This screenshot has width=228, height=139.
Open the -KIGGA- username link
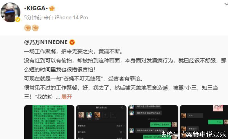coord(36,8)
